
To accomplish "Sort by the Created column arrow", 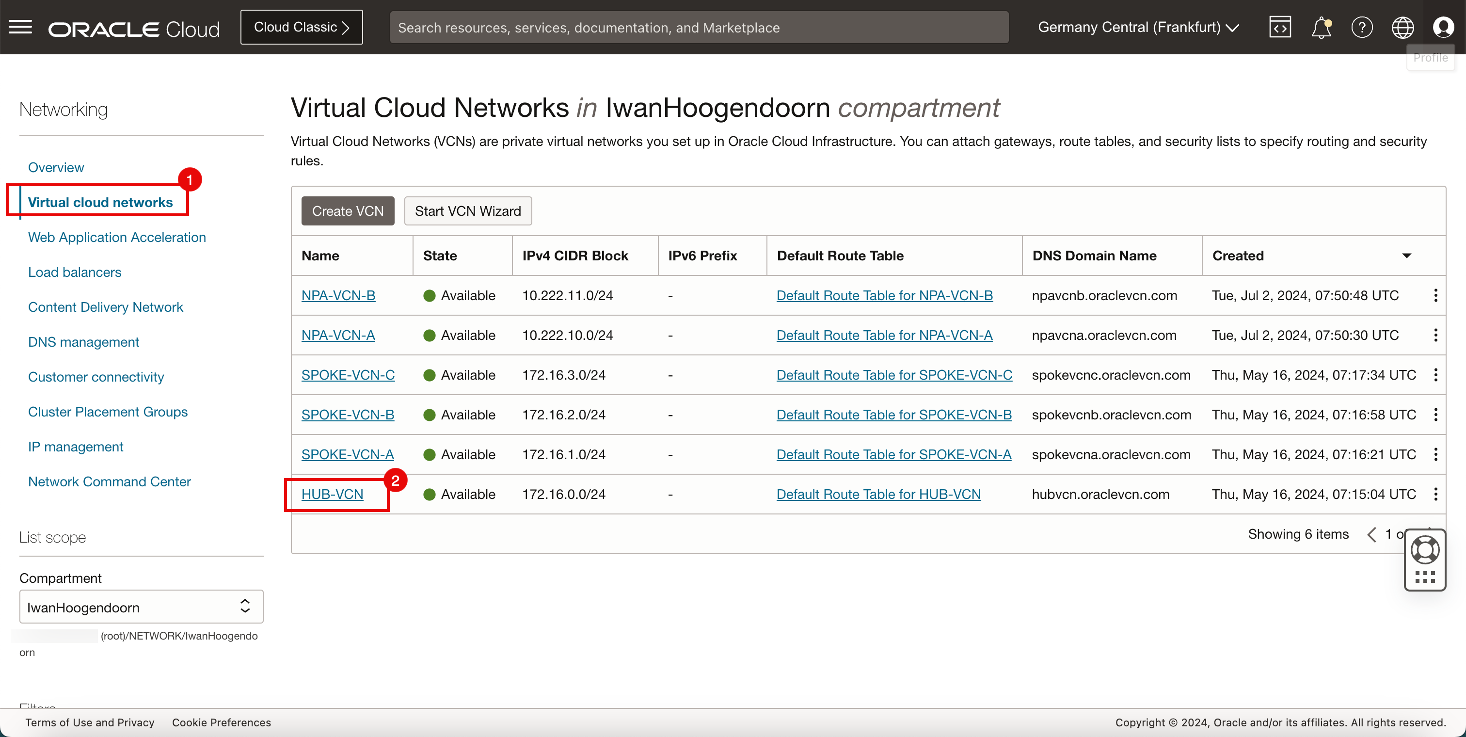I will click(1406, 256).
